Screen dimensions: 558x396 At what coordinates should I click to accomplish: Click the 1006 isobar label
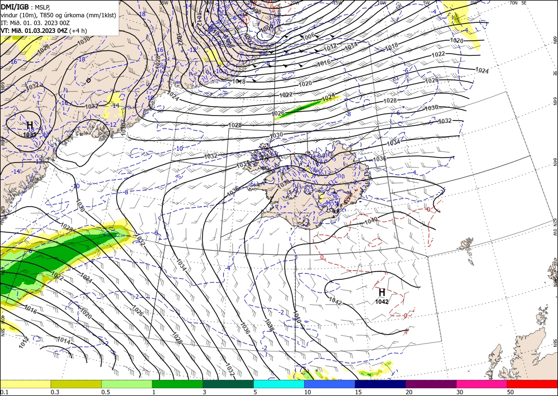308,36
